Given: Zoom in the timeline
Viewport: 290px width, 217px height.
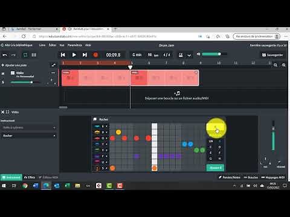Looking at the screenshot, I should click(283, 65).
